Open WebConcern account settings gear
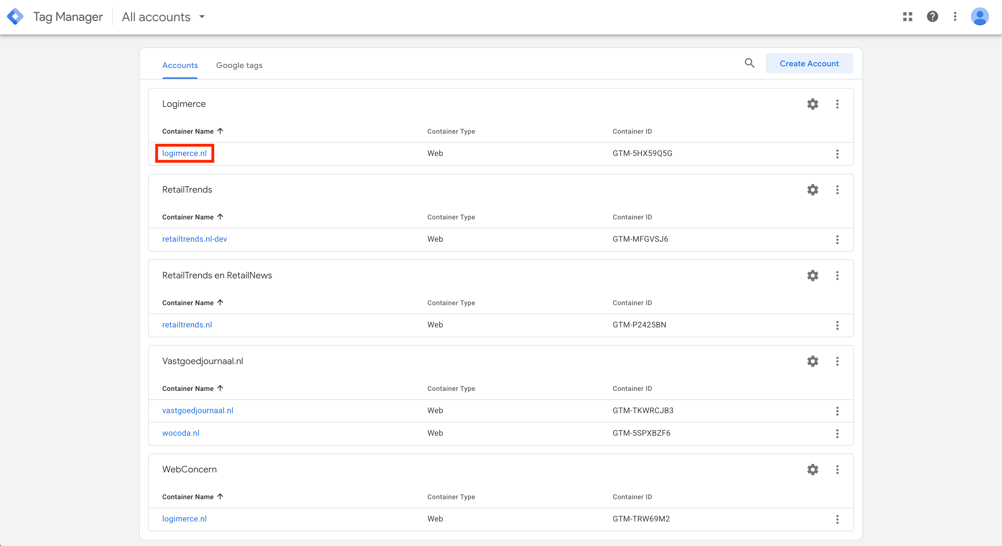This screenshot has width=1002, height=546. (x=812, y=470)
